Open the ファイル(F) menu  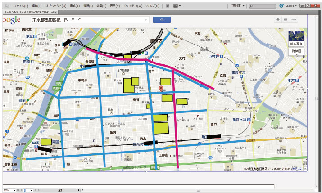21,6
